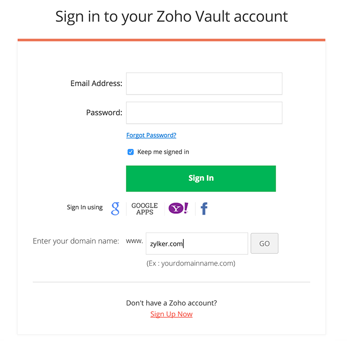Click the 'Keep me signed in' label text
The height and width of the screenshot is (341, 347).
163,152
